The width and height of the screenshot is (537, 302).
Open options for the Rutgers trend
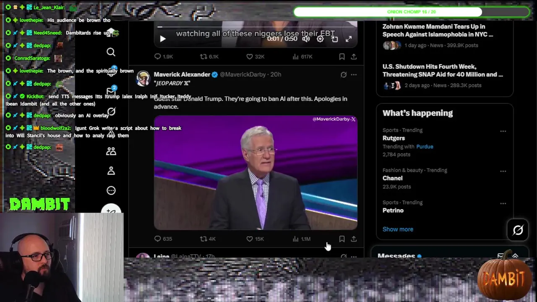click(x=503, y=131)
